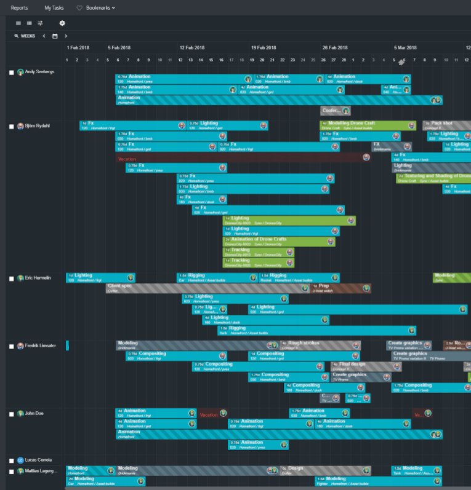Viewport: 471px width, 490px height.
Task: Go to My Tasks
Action: (54, 8)
